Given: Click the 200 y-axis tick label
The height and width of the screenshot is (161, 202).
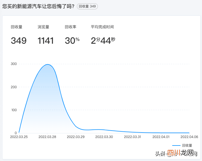Looking at the screenshot, I should tap(14, 87).
